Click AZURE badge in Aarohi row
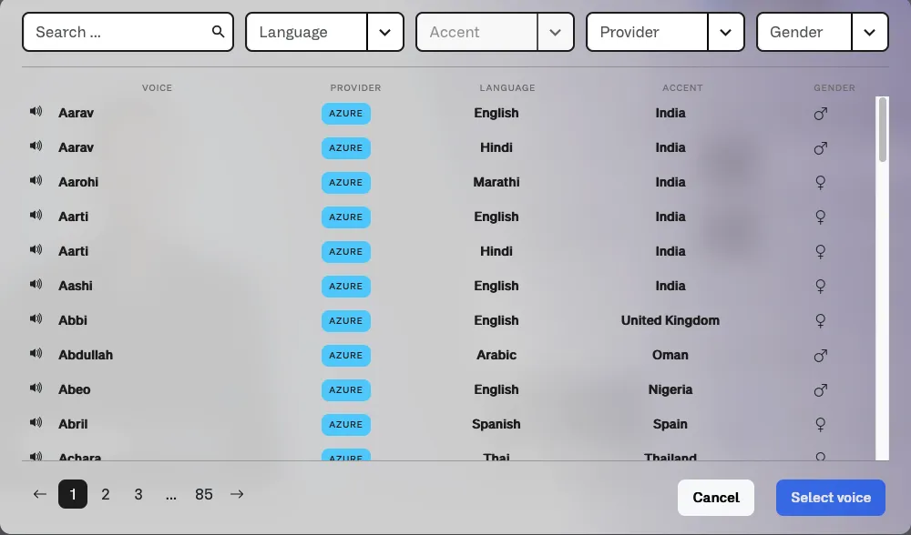The image size is (911, 535). pos(345,182)
